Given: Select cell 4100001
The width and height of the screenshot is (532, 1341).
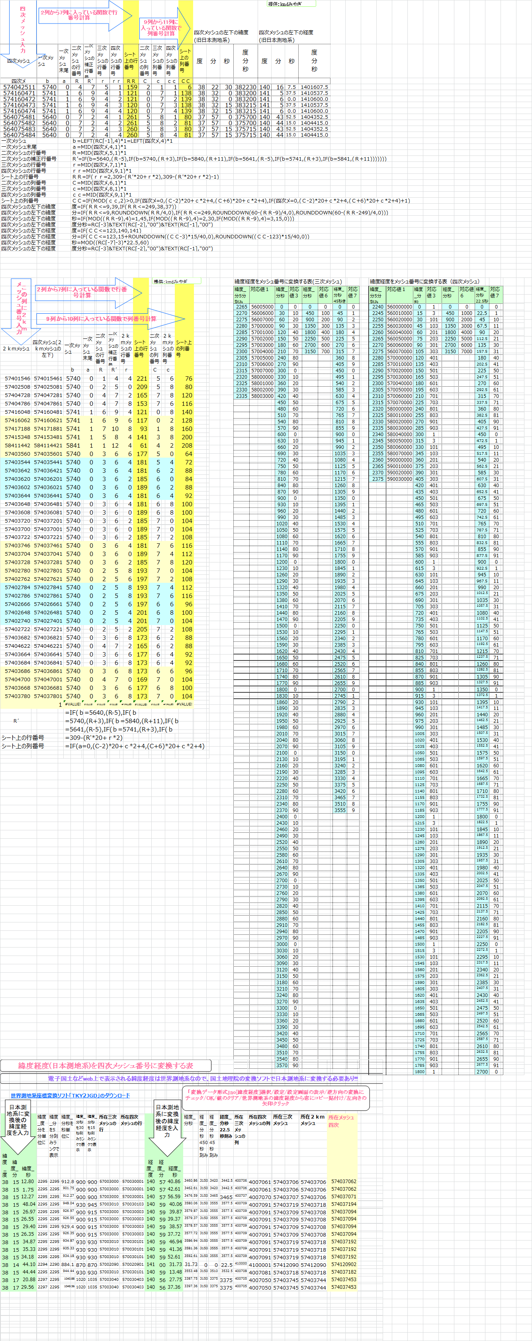Looking at the screenshot, I should tap(260, 1265).
